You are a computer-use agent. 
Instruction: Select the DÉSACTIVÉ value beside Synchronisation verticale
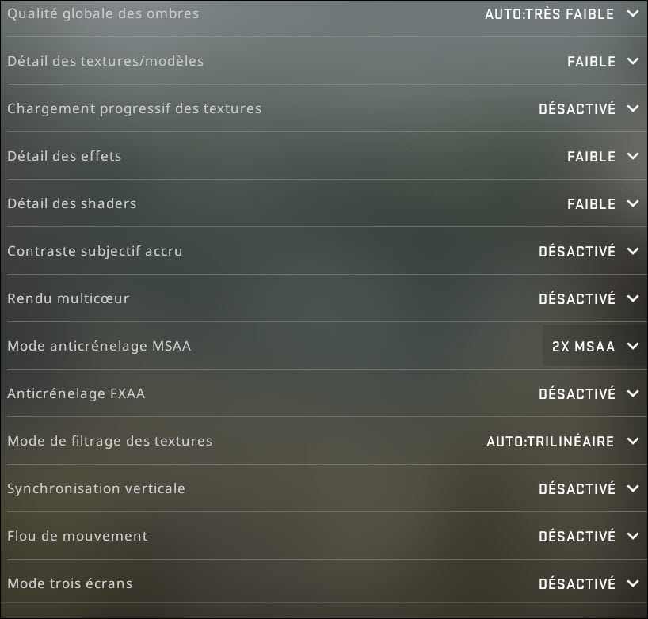click(x=577, y=488)
